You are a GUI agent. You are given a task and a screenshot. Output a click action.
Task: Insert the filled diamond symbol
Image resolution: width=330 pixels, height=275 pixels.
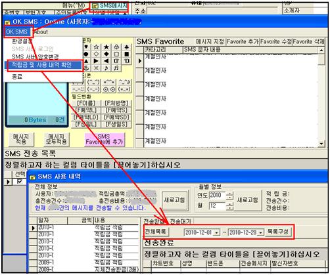click(x=106, y=54)
